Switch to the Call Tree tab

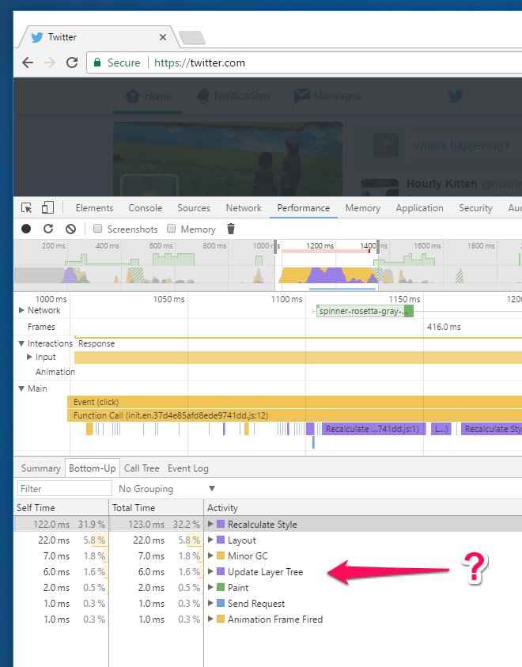coord(142,468)
